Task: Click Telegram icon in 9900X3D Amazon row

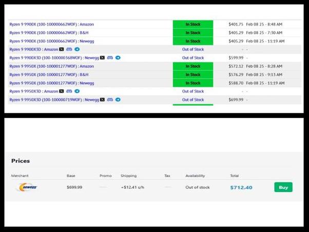Action: coord(77,49)
